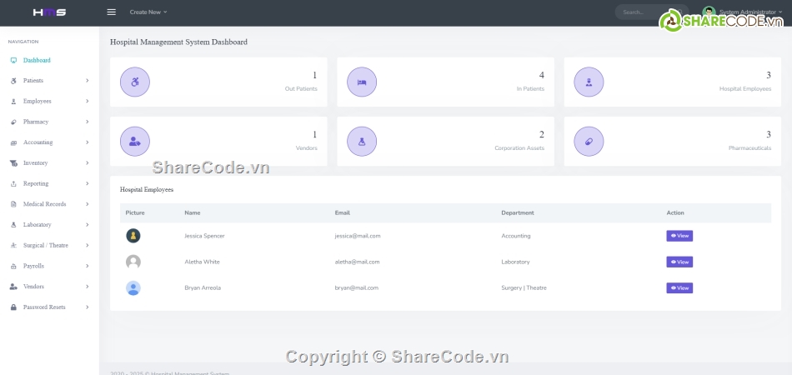This screenshot has height=375, width=792.
Task: Expand the Patients sidebar section
Action: (50, 81)
